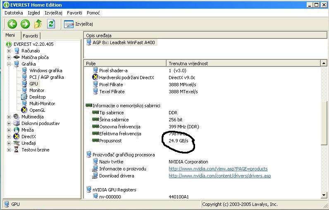Click the green Forward arrow toolbar icon
This screenshot has height=210, width=329.
click(x=25, y=24)
